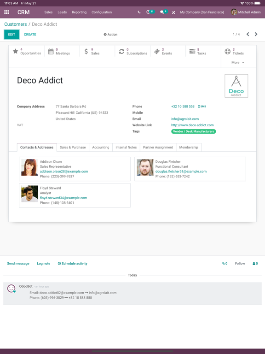This screenshot has height=354, width=265.
Task: Click the Deco Addict company logo
Action: pyautogui.click(x=236, y=86)
